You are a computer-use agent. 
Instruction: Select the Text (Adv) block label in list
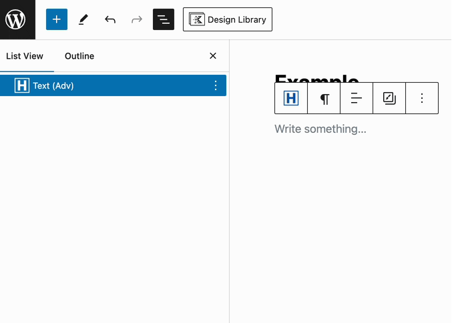tap(53, 85)
